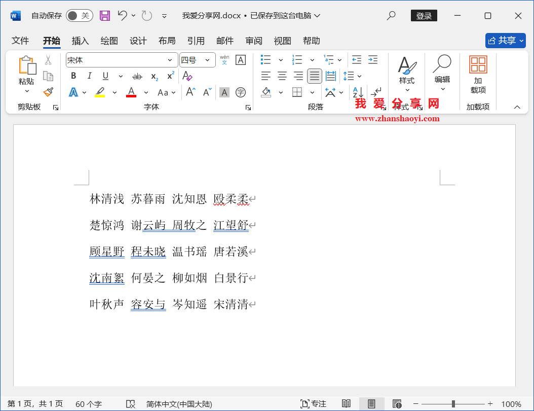Screen dimensions: 534x411
Task: Apply superscript formatting
Action: pyautogui.click(x=171, y=76)
